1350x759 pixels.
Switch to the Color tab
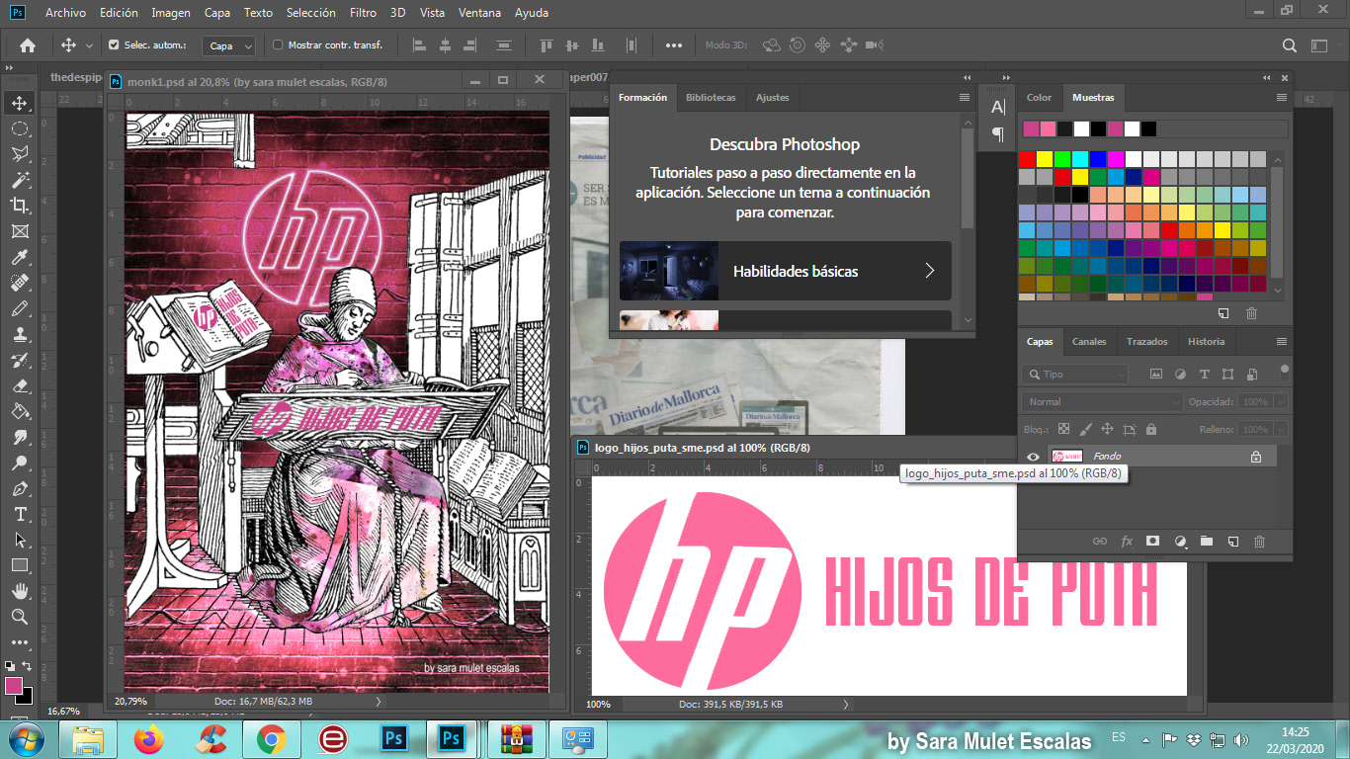(x=1039, y=98)
